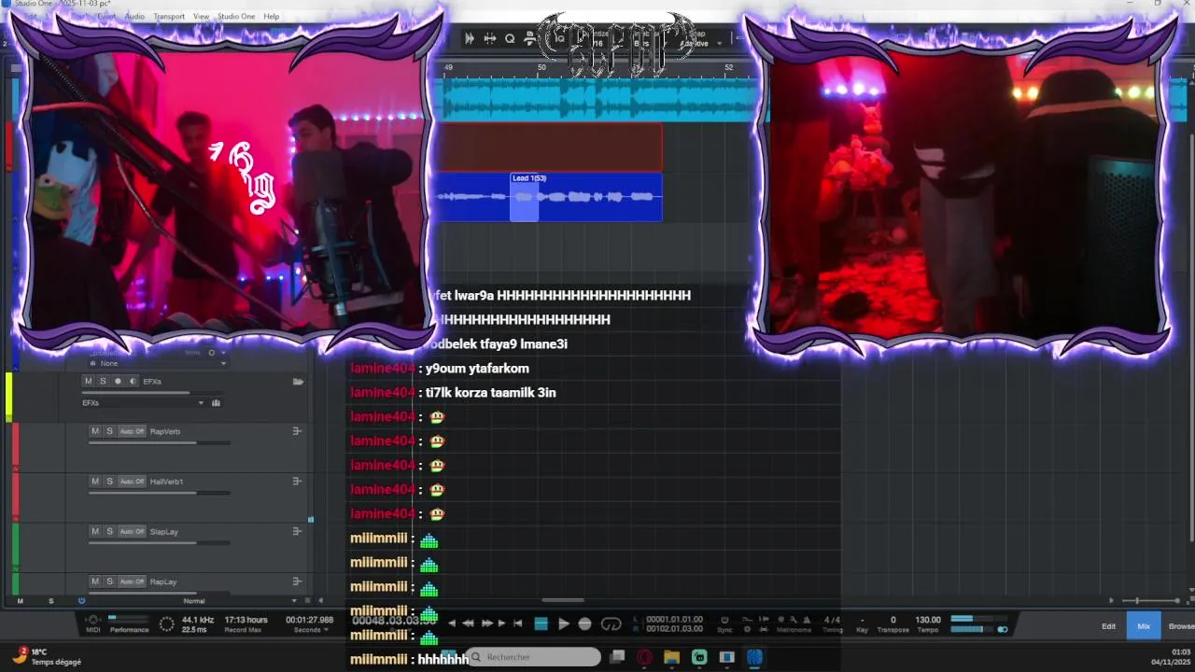Click the 130.00 Tempo value

pyautogui.click(x=928, y=620)
